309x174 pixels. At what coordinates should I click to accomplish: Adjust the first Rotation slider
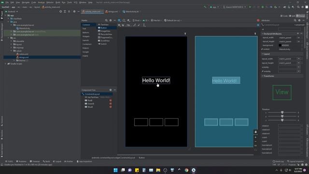point(282,113)
